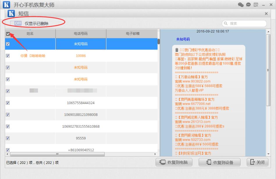
Task: Click link www.261313.com in message
Action: tap(196, 122)
